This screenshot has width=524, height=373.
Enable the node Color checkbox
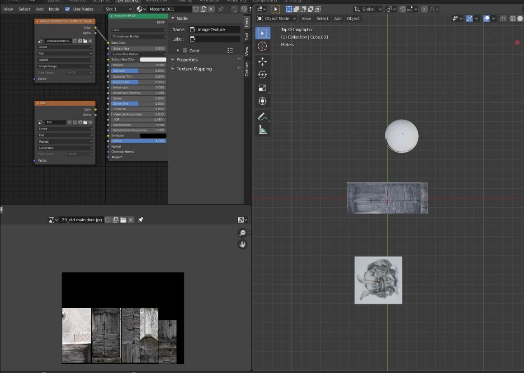(185, 51)
